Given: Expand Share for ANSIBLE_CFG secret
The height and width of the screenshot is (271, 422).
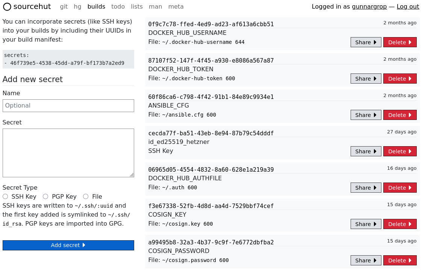Looking at the screenshot, I should pyautogui.click(x=366, y=115).
